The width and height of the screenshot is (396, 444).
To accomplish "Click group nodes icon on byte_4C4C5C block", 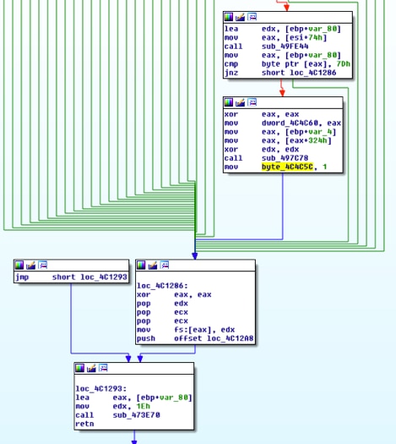I will (x=252, y=102).
